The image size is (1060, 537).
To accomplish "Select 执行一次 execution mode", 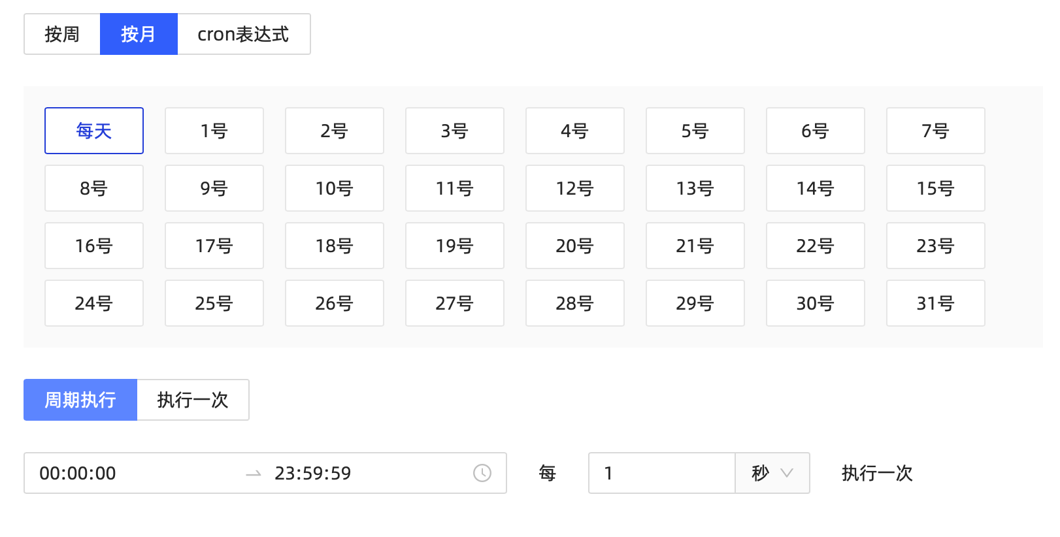I will tap(193, 400).
